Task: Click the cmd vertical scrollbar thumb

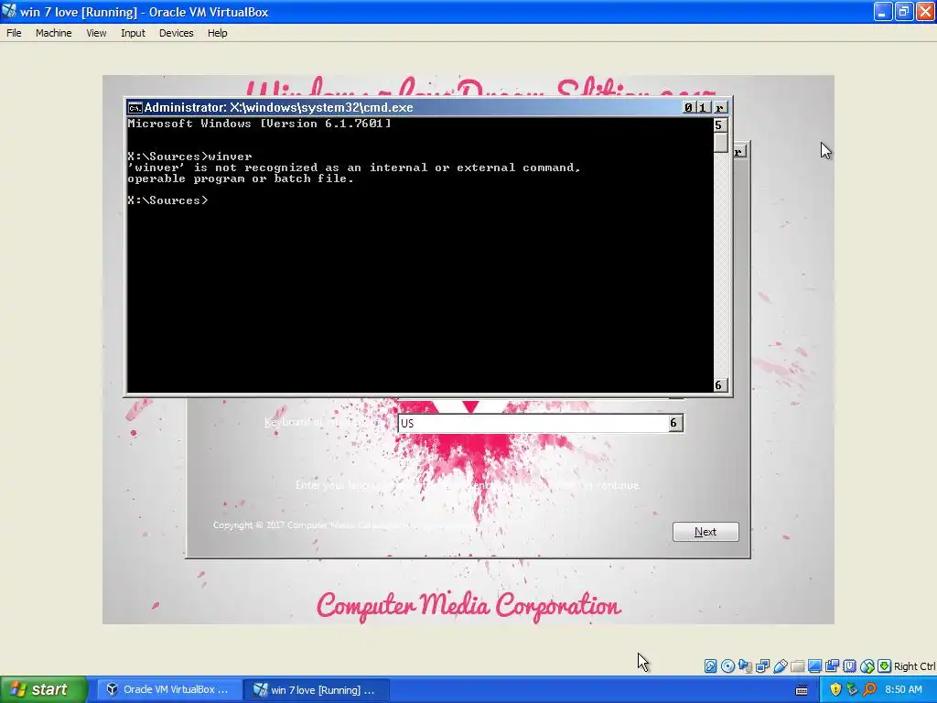Action: point(721,142)
